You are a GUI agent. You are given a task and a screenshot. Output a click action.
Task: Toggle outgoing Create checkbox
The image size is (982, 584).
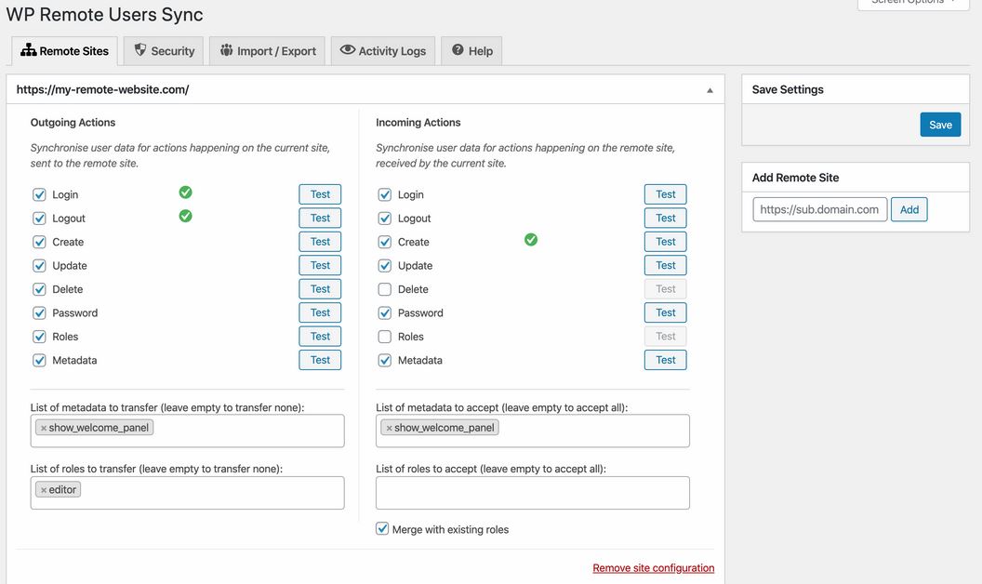(39, 243)
